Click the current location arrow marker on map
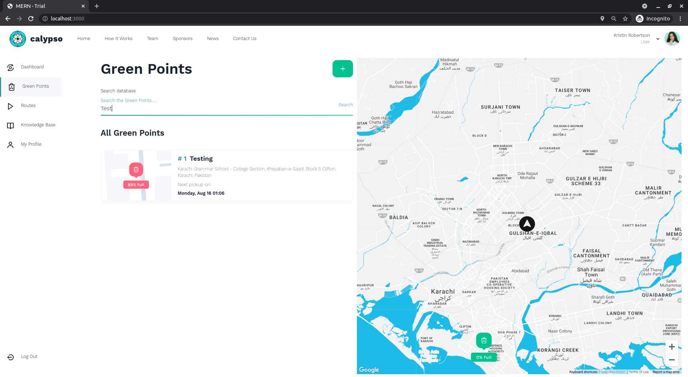 click(527, 224)
